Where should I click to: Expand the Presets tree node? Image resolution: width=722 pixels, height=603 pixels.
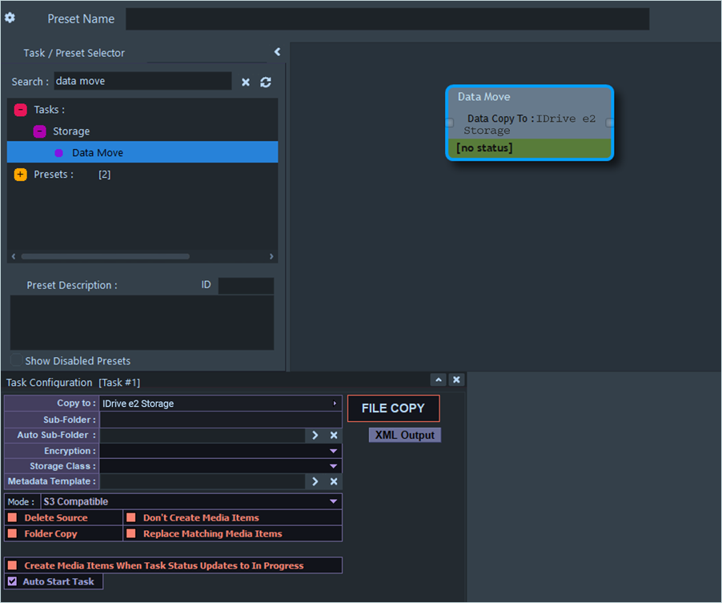coord(21,174)
